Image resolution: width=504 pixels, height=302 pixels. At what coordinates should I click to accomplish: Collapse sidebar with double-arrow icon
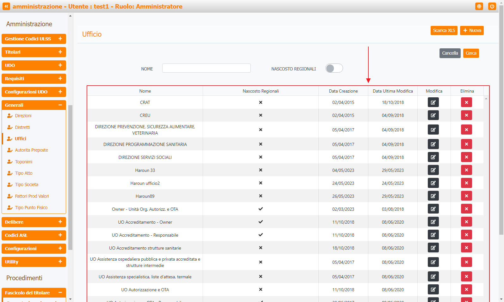click(6, 6)
